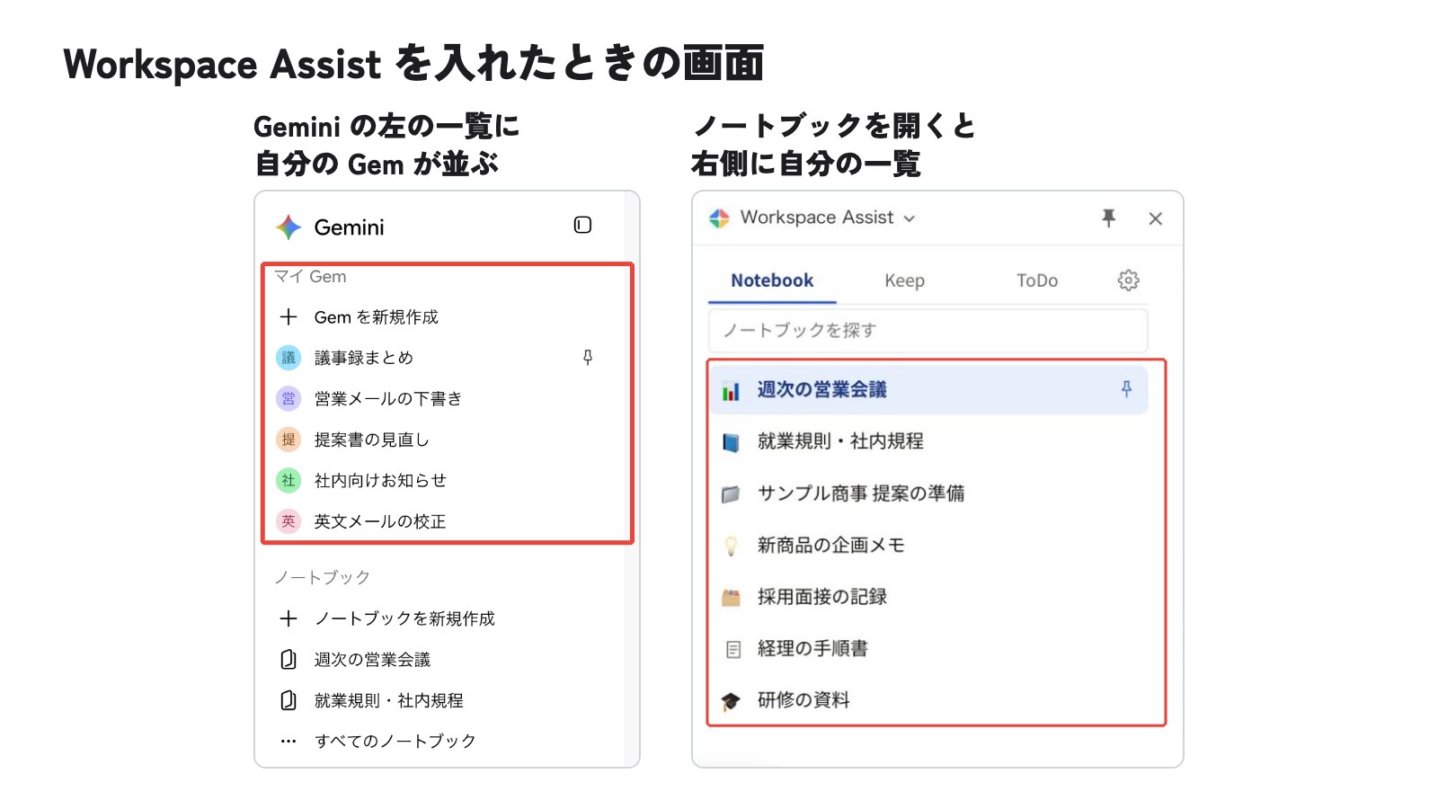
Task: Open the 提案書の見直し Gem
Action: (x=371, y=440)
